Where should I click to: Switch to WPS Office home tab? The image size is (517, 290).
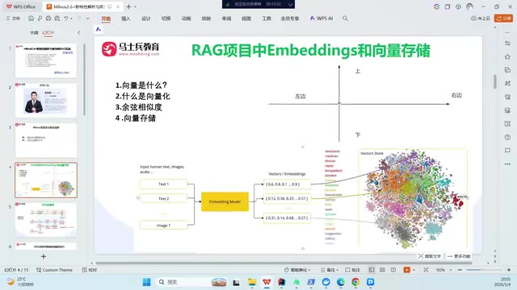click(x=21, y=6)
